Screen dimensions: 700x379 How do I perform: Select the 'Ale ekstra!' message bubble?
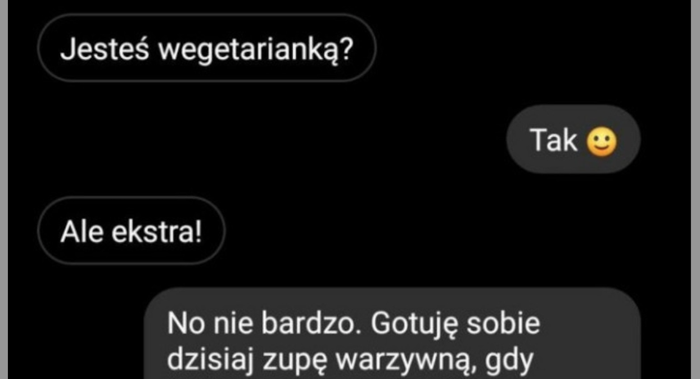click(x=131, y=231)
